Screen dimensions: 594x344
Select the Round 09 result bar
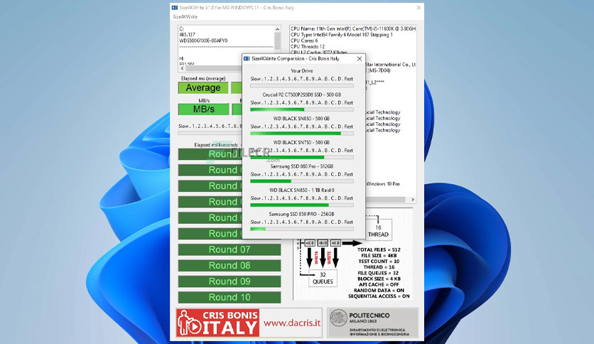pos(229,281)
